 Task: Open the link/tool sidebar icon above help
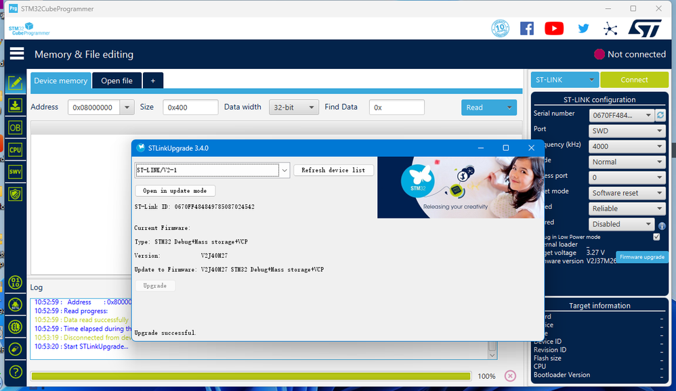click(16, 349)
